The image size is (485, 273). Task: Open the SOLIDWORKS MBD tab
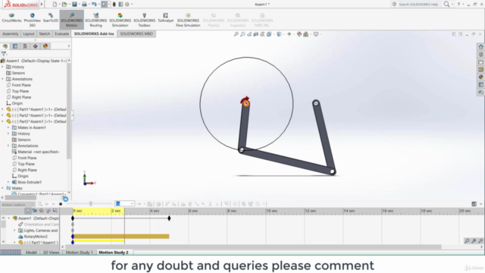pos(136,33)
